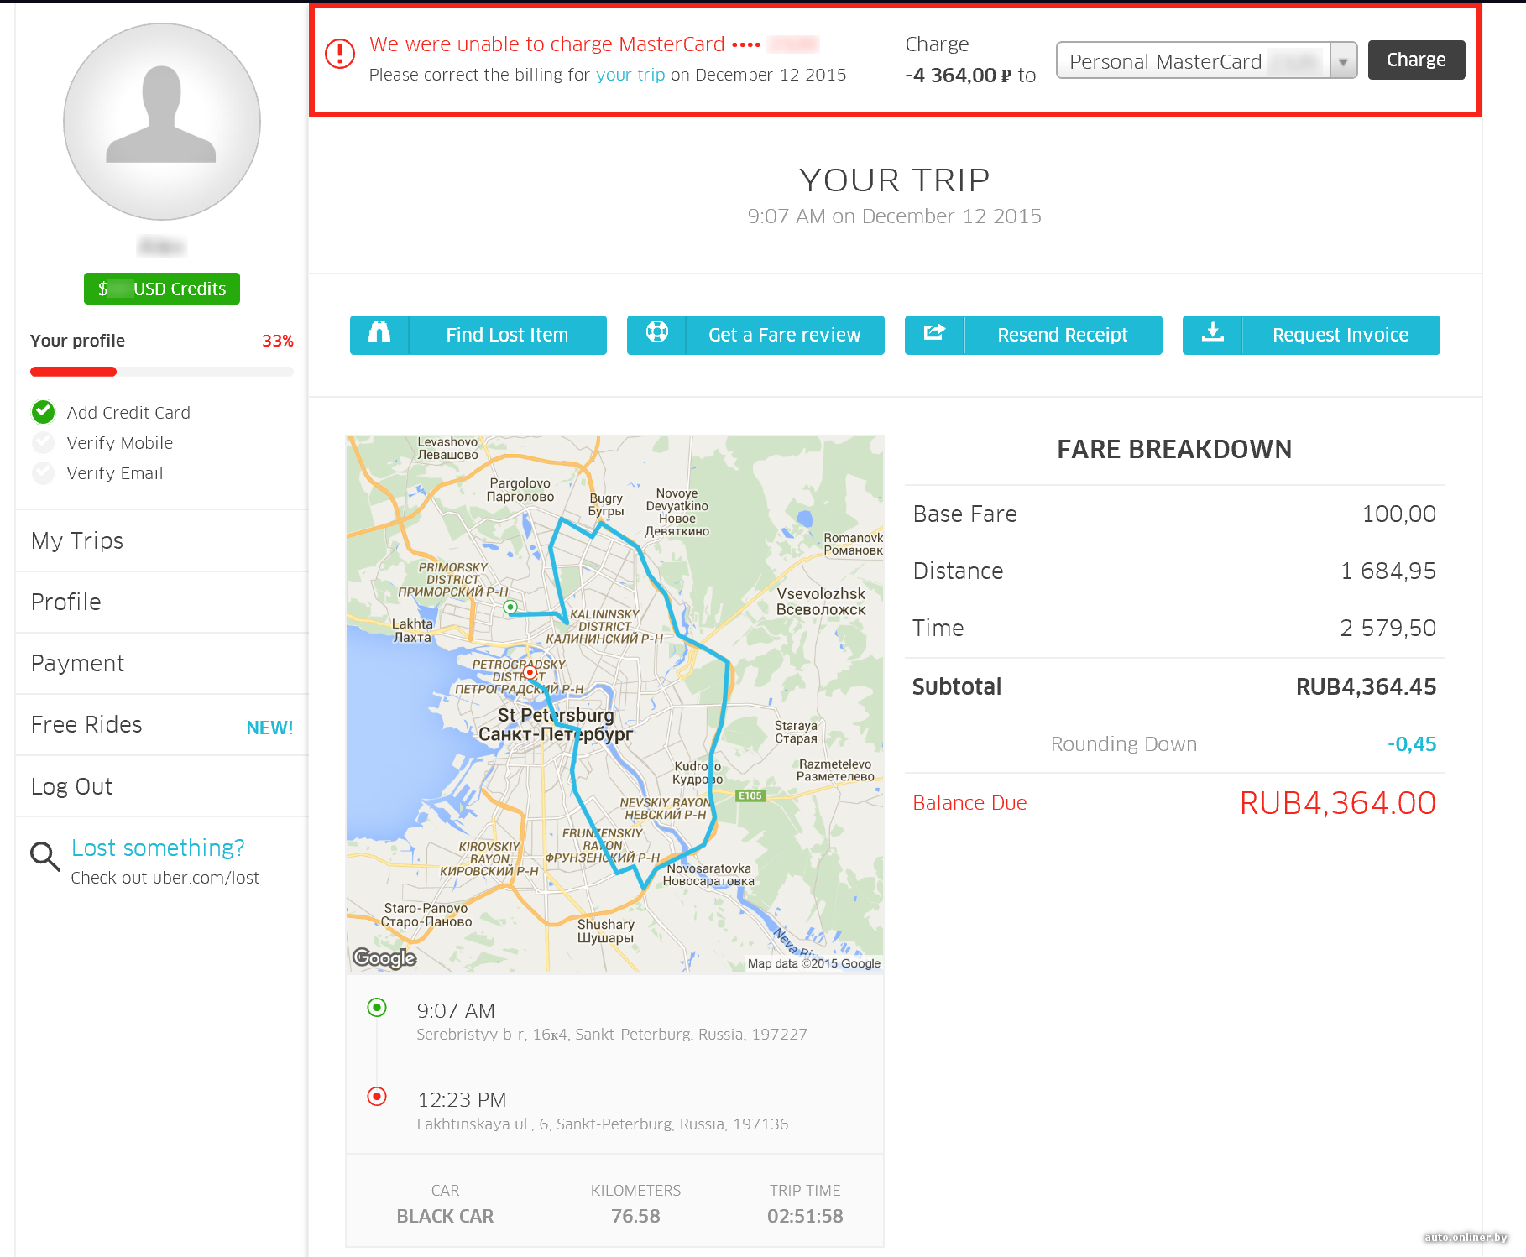The height and width of the screenshot is (1257, 1526).
Task: Click the trip route map
Action: coord(615,704)
